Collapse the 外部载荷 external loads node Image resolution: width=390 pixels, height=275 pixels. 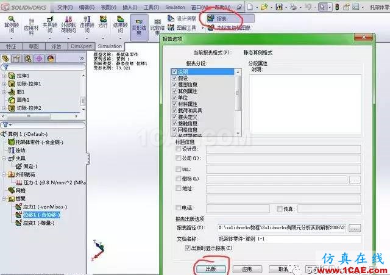point(4,174)
